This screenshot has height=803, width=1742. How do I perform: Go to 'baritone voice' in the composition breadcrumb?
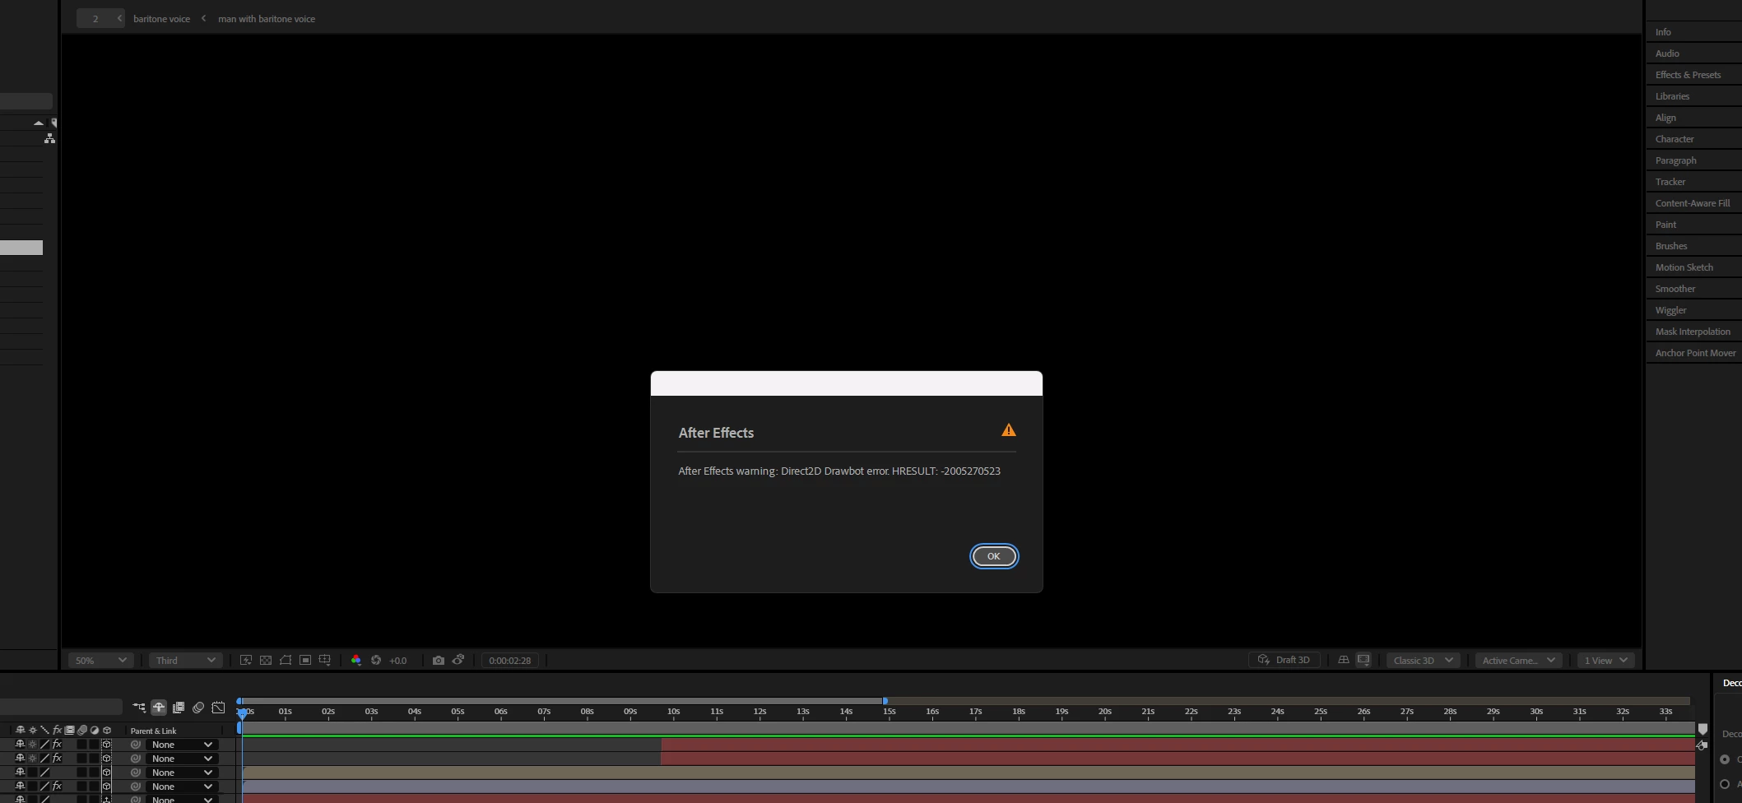(x=161, y=18)
